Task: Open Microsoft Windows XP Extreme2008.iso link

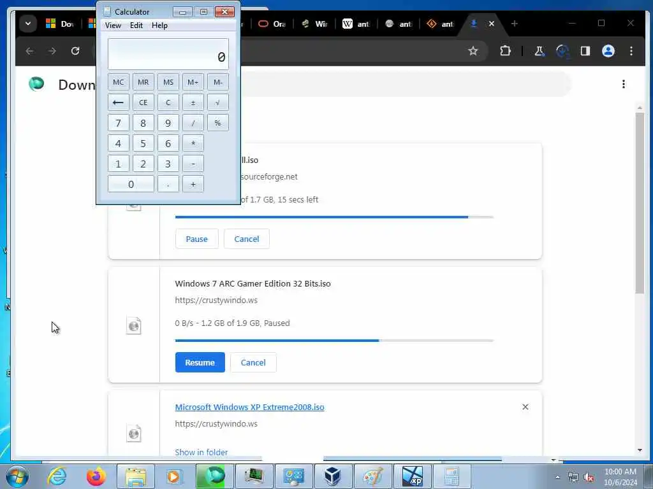Action: (249, 407)
